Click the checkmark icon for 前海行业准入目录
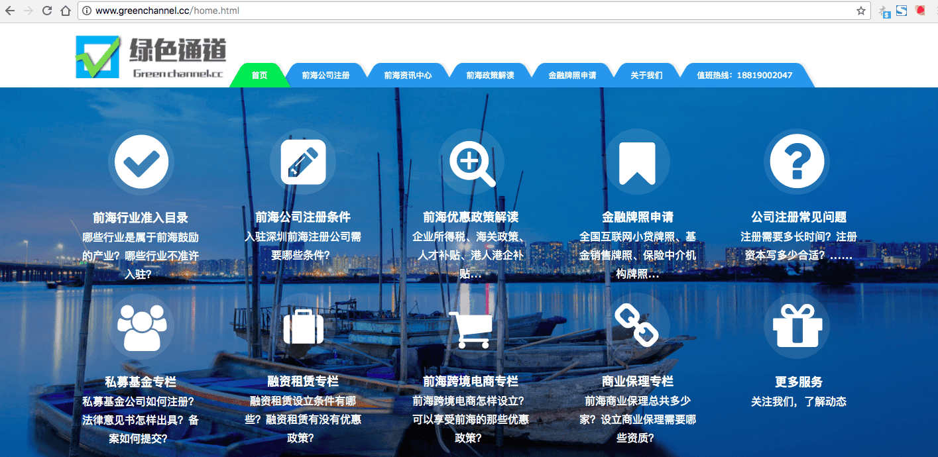 [141, 162]
